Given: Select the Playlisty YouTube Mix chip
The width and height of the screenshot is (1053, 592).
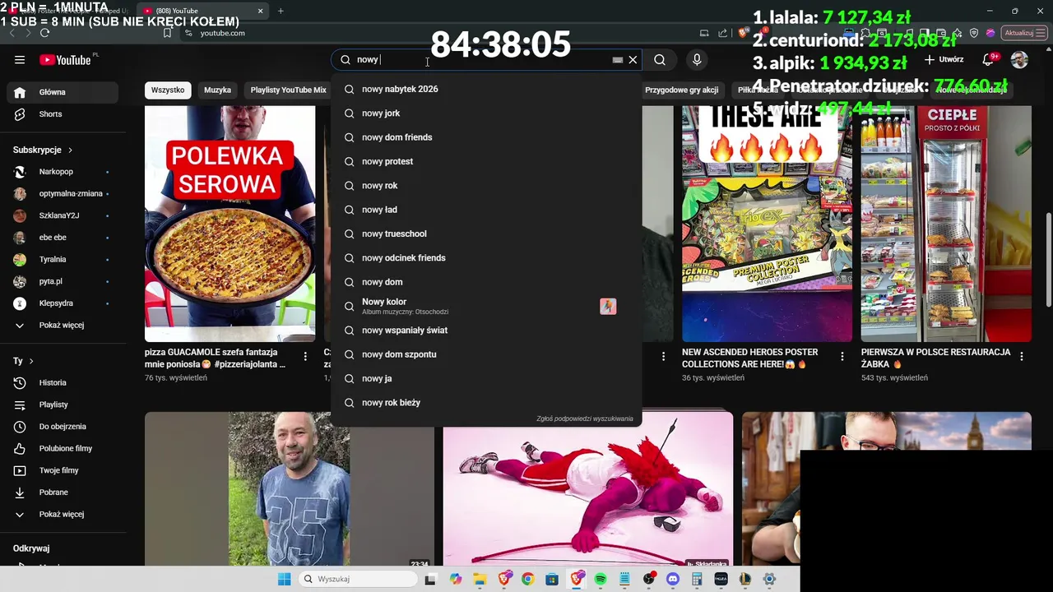Looking at the screenshot, I should (288, 90).
